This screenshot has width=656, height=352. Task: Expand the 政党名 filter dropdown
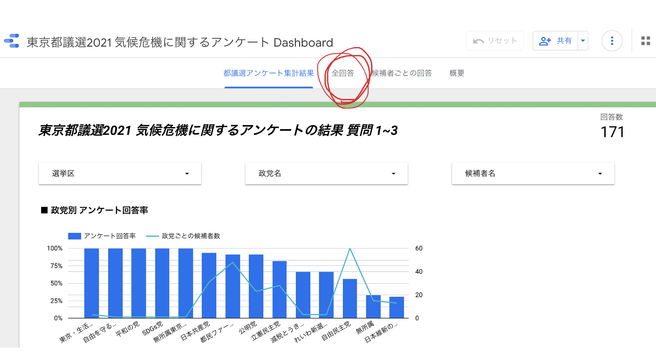326,173
